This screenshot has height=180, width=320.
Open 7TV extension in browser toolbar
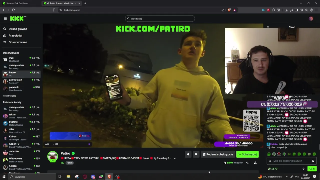click(263, 10)
